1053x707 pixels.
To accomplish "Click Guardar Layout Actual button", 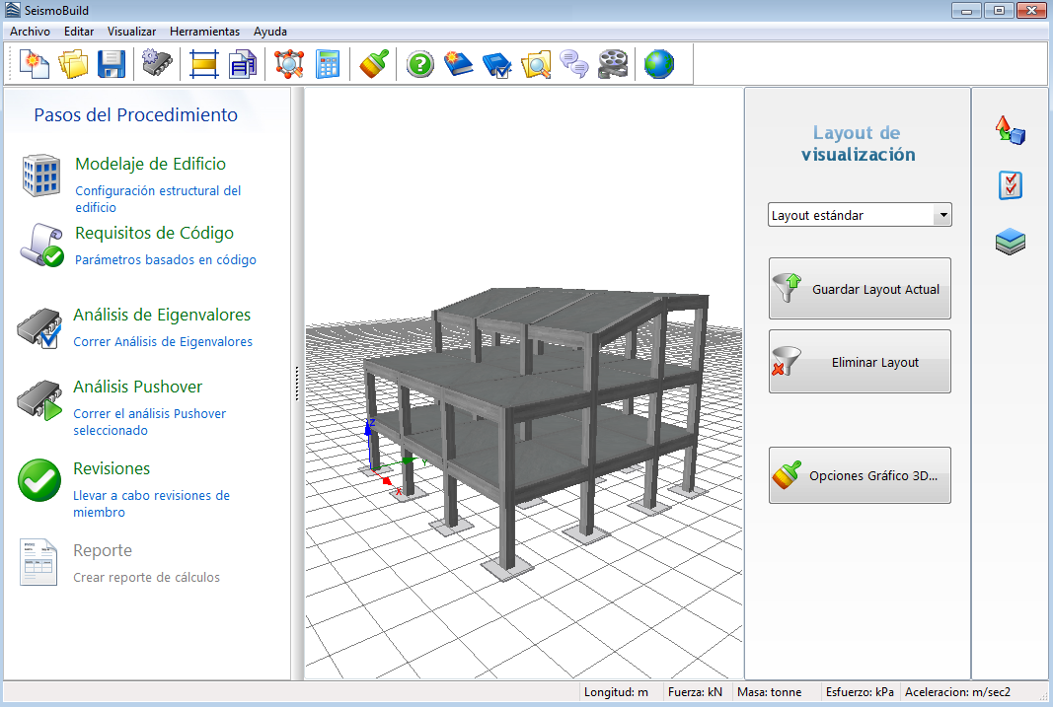I will (860, 289).
